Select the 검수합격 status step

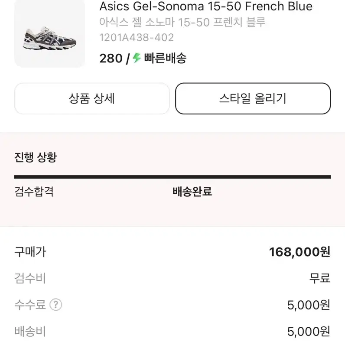[34, 192]
